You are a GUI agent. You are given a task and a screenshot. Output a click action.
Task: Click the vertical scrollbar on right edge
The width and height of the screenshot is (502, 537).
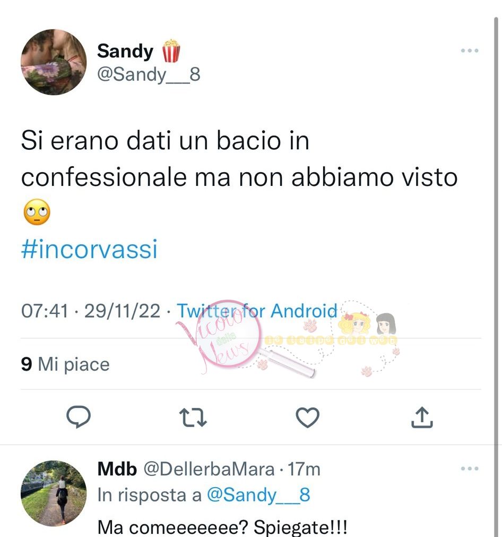coord(496,274)
